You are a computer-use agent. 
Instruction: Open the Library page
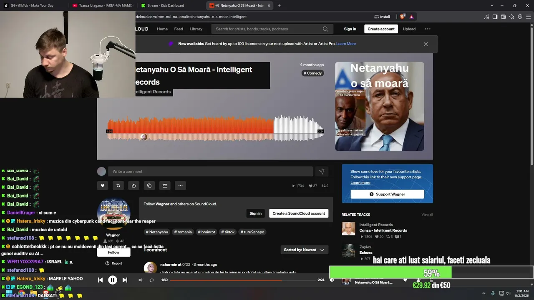point(196,29)
